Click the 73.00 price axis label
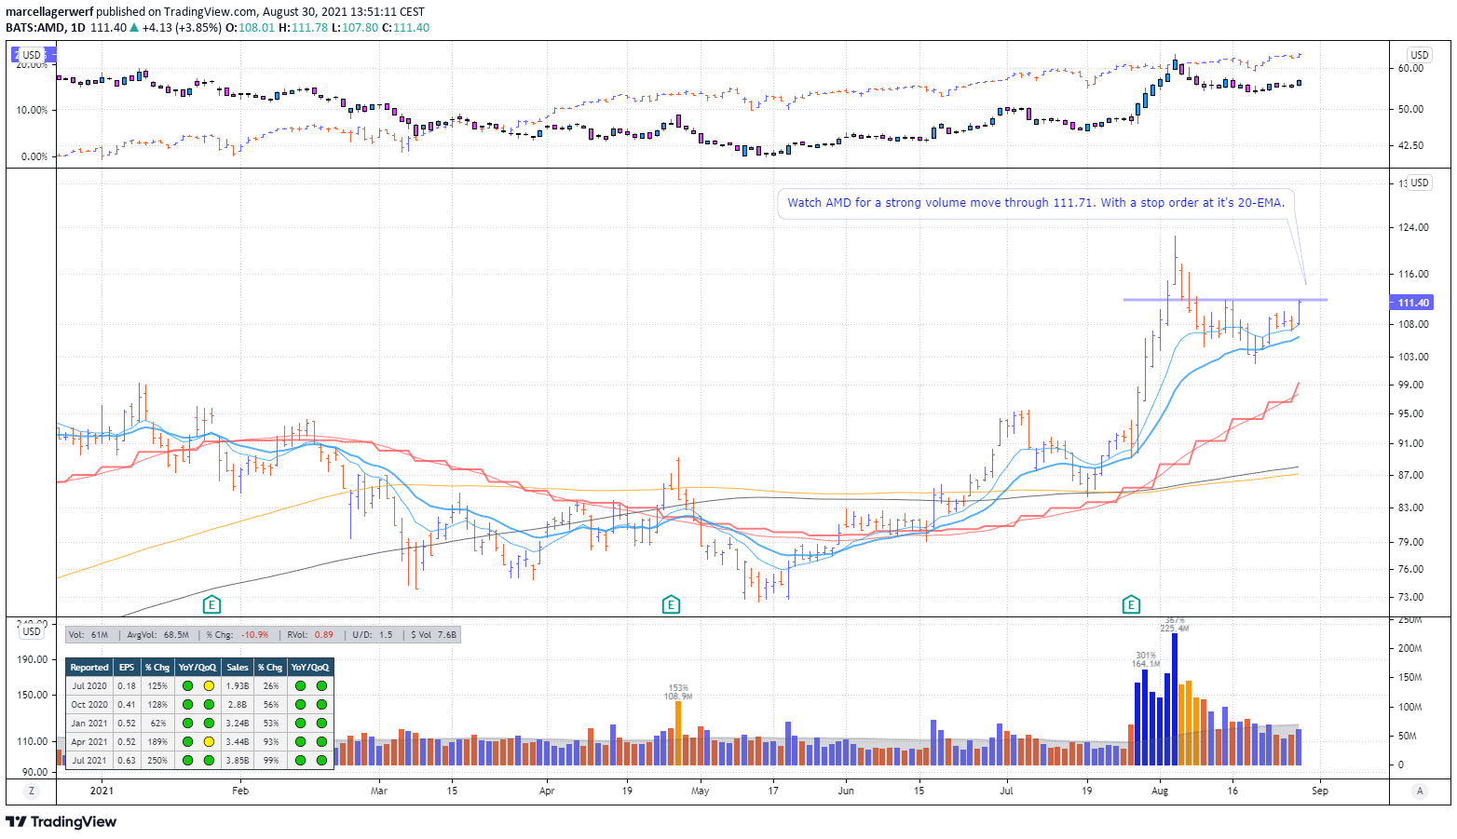1457x839 pixels. pyautogui.click(x=1411, y=597)
